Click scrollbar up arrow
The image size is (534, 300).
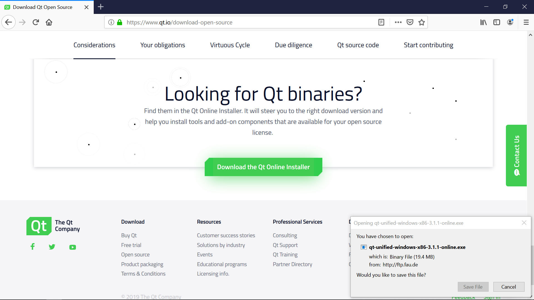(x=530, y=35)
